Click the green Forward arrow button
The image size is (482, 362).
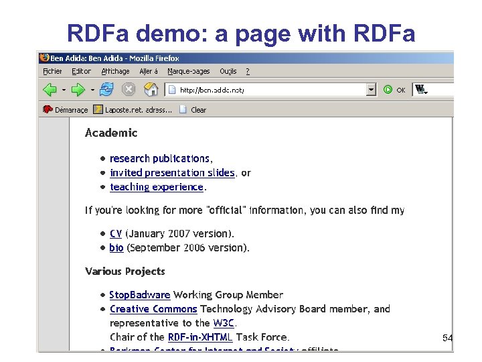[78, 90]
